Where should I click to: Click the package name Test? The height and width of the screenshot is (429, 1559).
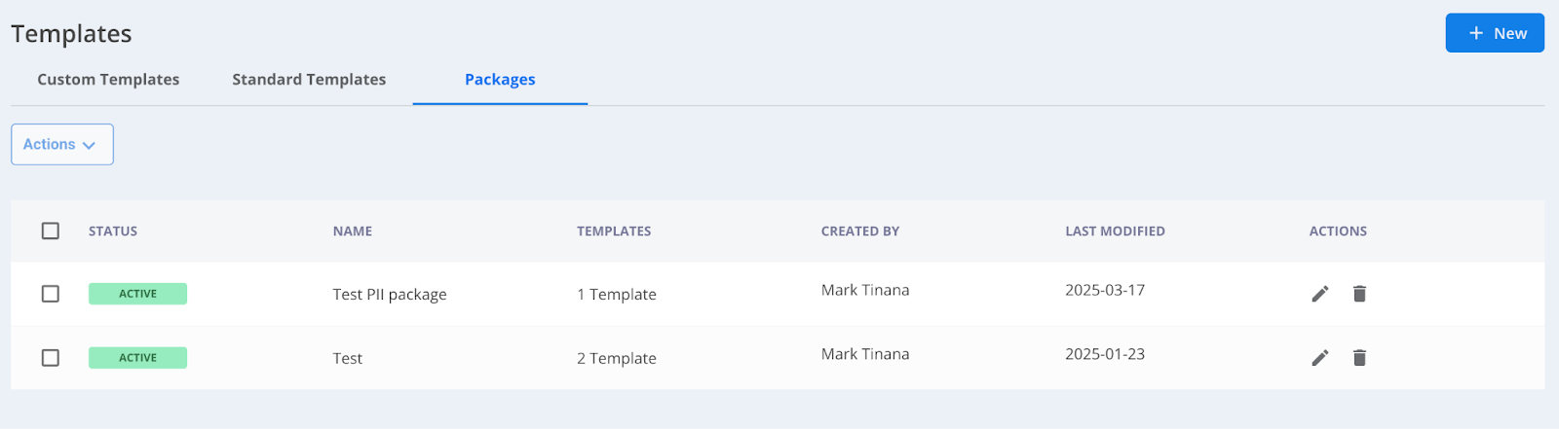(348, 358)
